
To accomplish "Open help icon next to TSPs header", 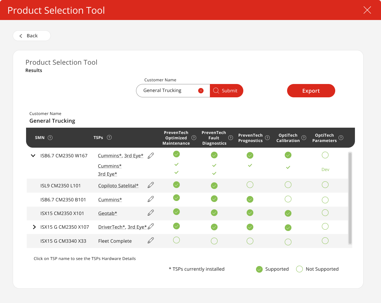I will tap(109, 137).
